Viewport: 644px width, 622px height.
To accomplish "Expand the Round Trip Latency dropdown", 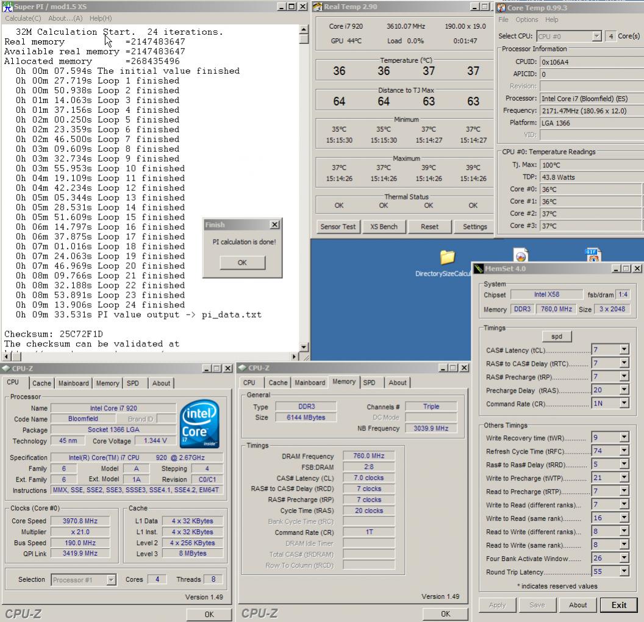I will click(x=623, y=572).
